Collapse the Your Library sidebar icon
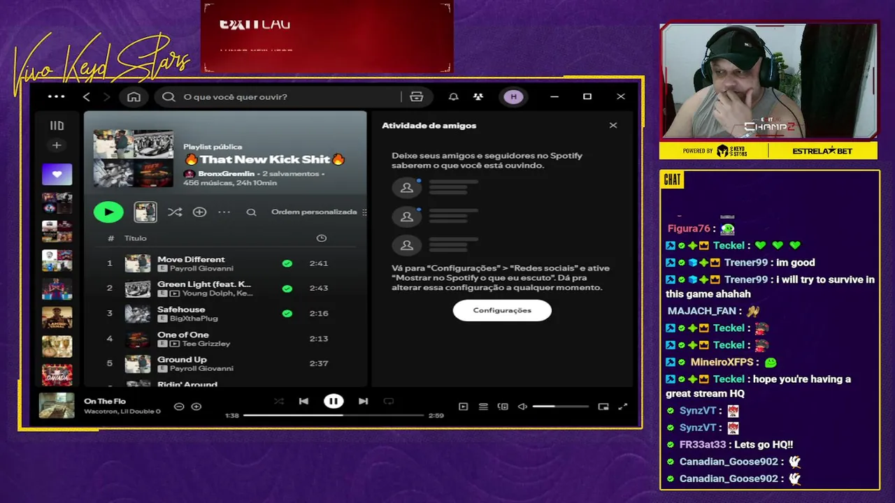This screenshot has height=503, width=895. (x=57, y=126)
